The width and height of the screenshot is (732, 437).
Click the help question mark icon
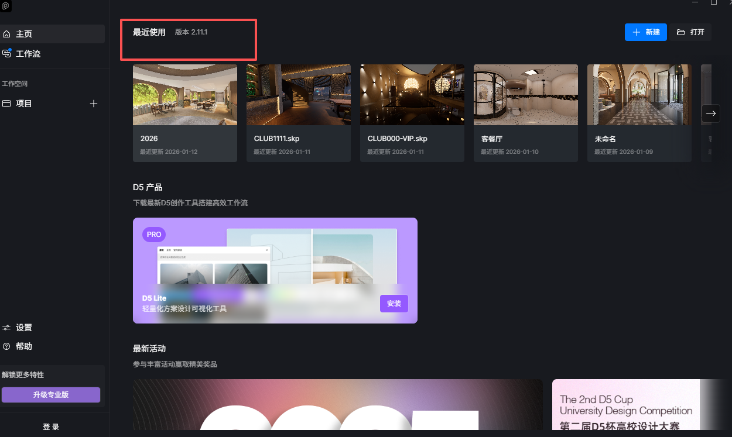(6, 346)
